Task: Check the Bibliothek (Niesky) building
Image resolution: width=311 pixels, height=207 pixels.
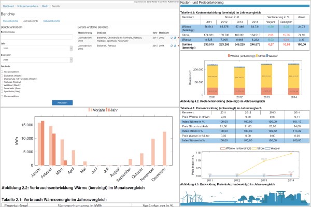Action: 3,75
